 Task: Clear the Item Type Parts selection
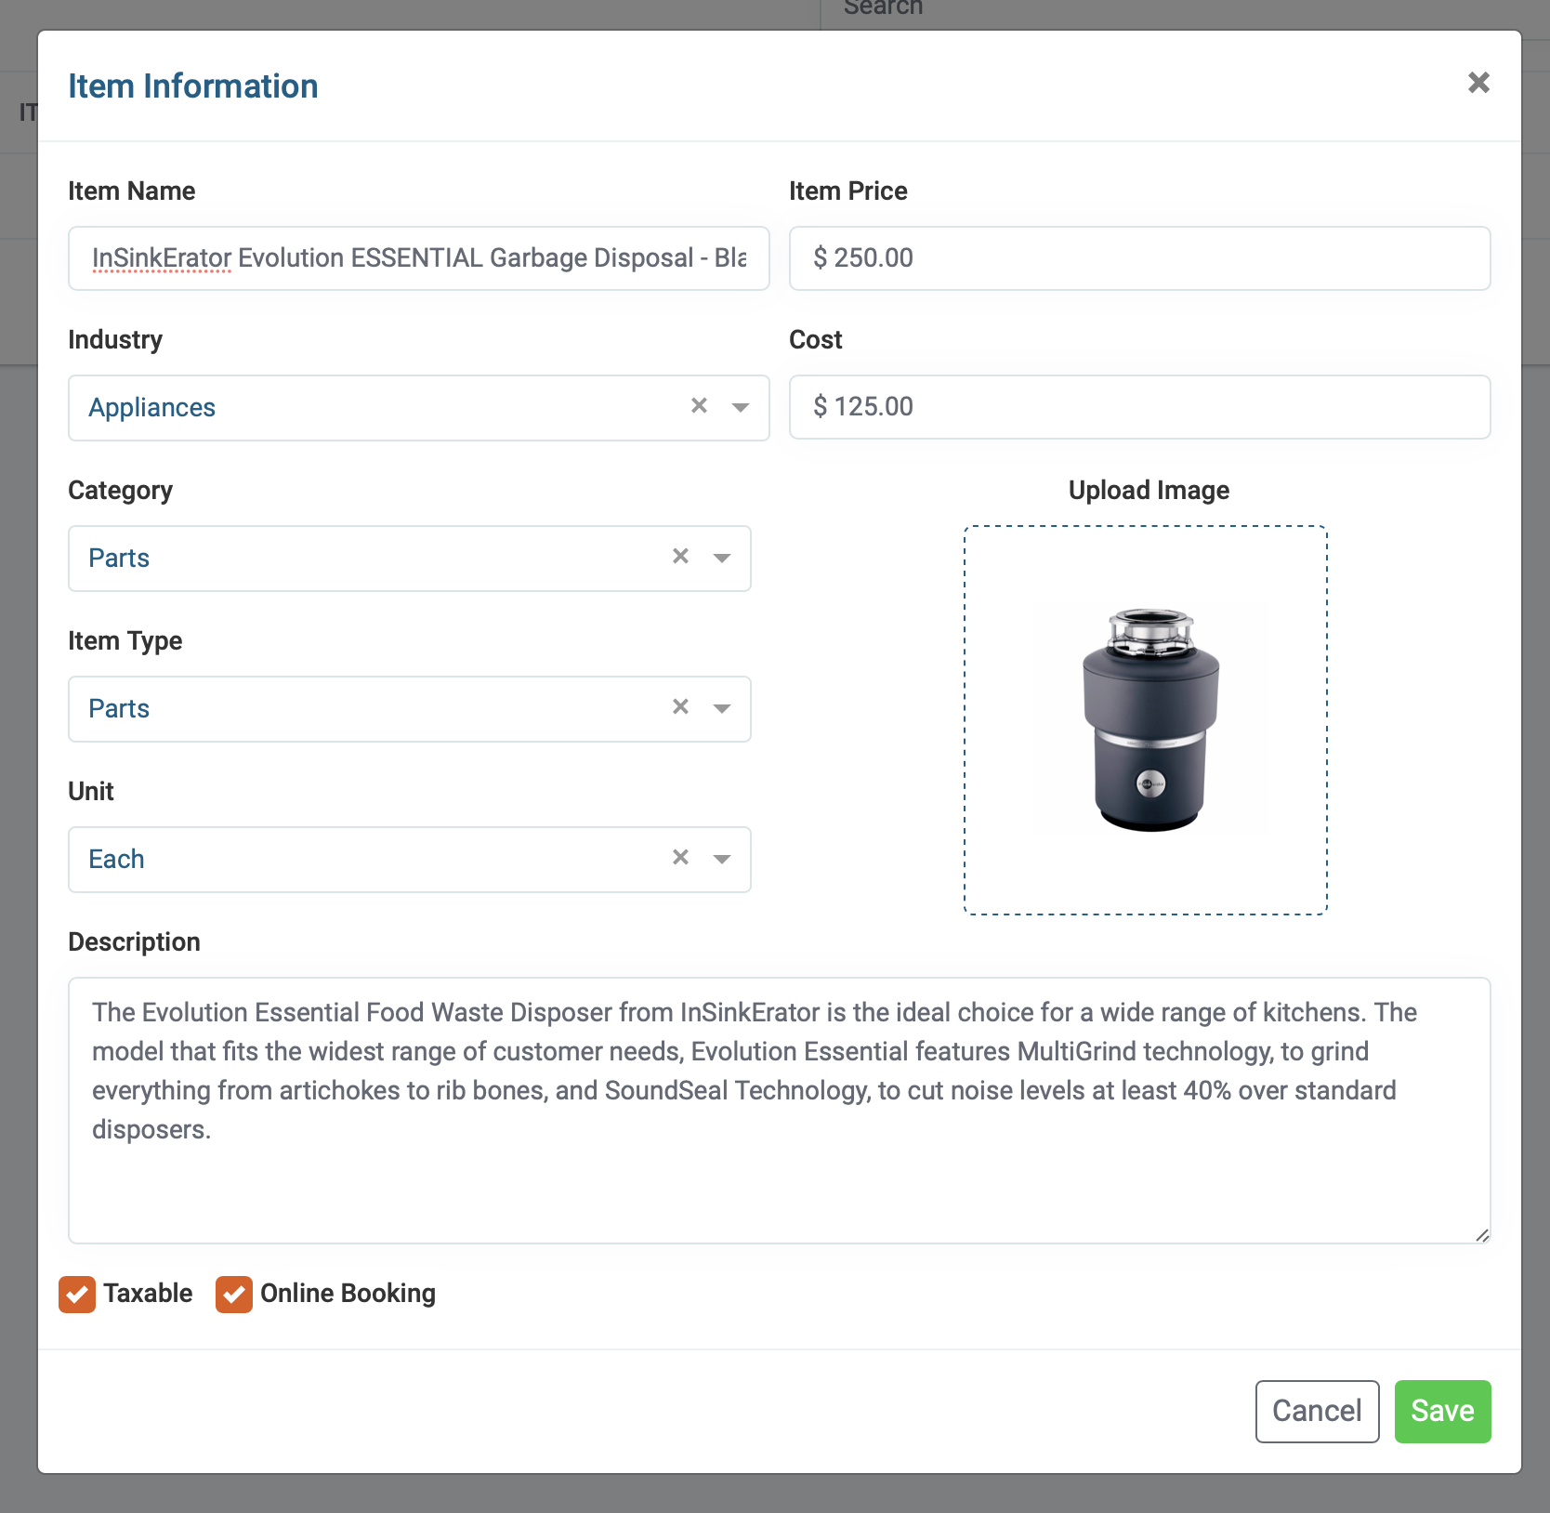[x=680, y=707]
